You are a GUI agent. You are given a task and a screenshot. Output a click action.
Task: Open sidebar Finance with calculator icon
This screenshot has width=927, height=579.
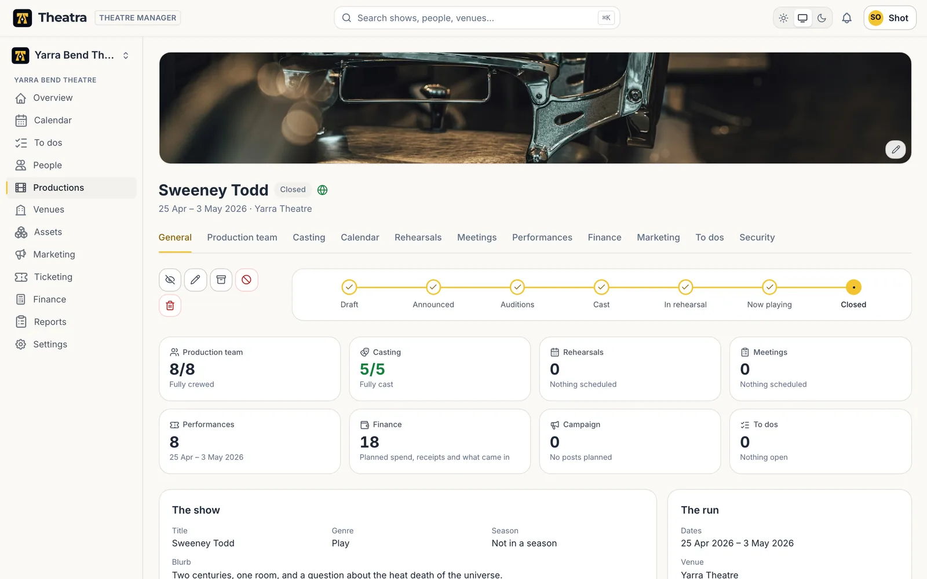(x=71, y=299)
